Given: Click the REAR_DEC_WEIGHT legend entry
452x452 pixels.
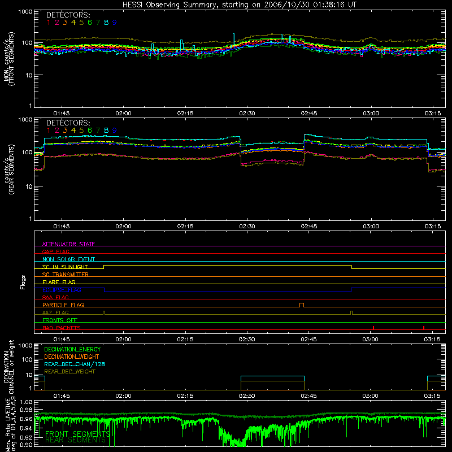Looking at the screenshot, I should [x=69, y=372].
